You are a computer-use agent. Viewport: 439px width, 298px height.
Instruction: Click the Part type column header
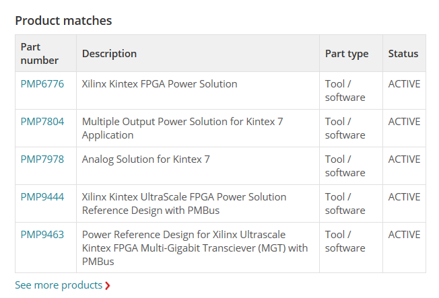347,54
